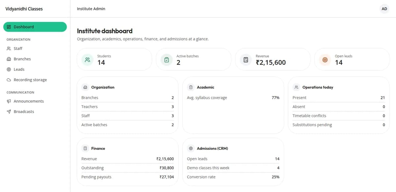
Task: Click the Conversion rate row label
Action: point(201,177)
